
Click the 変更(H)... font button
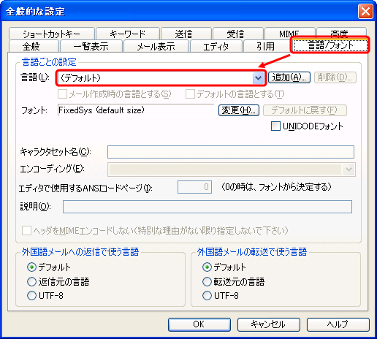tap(239, 110)
